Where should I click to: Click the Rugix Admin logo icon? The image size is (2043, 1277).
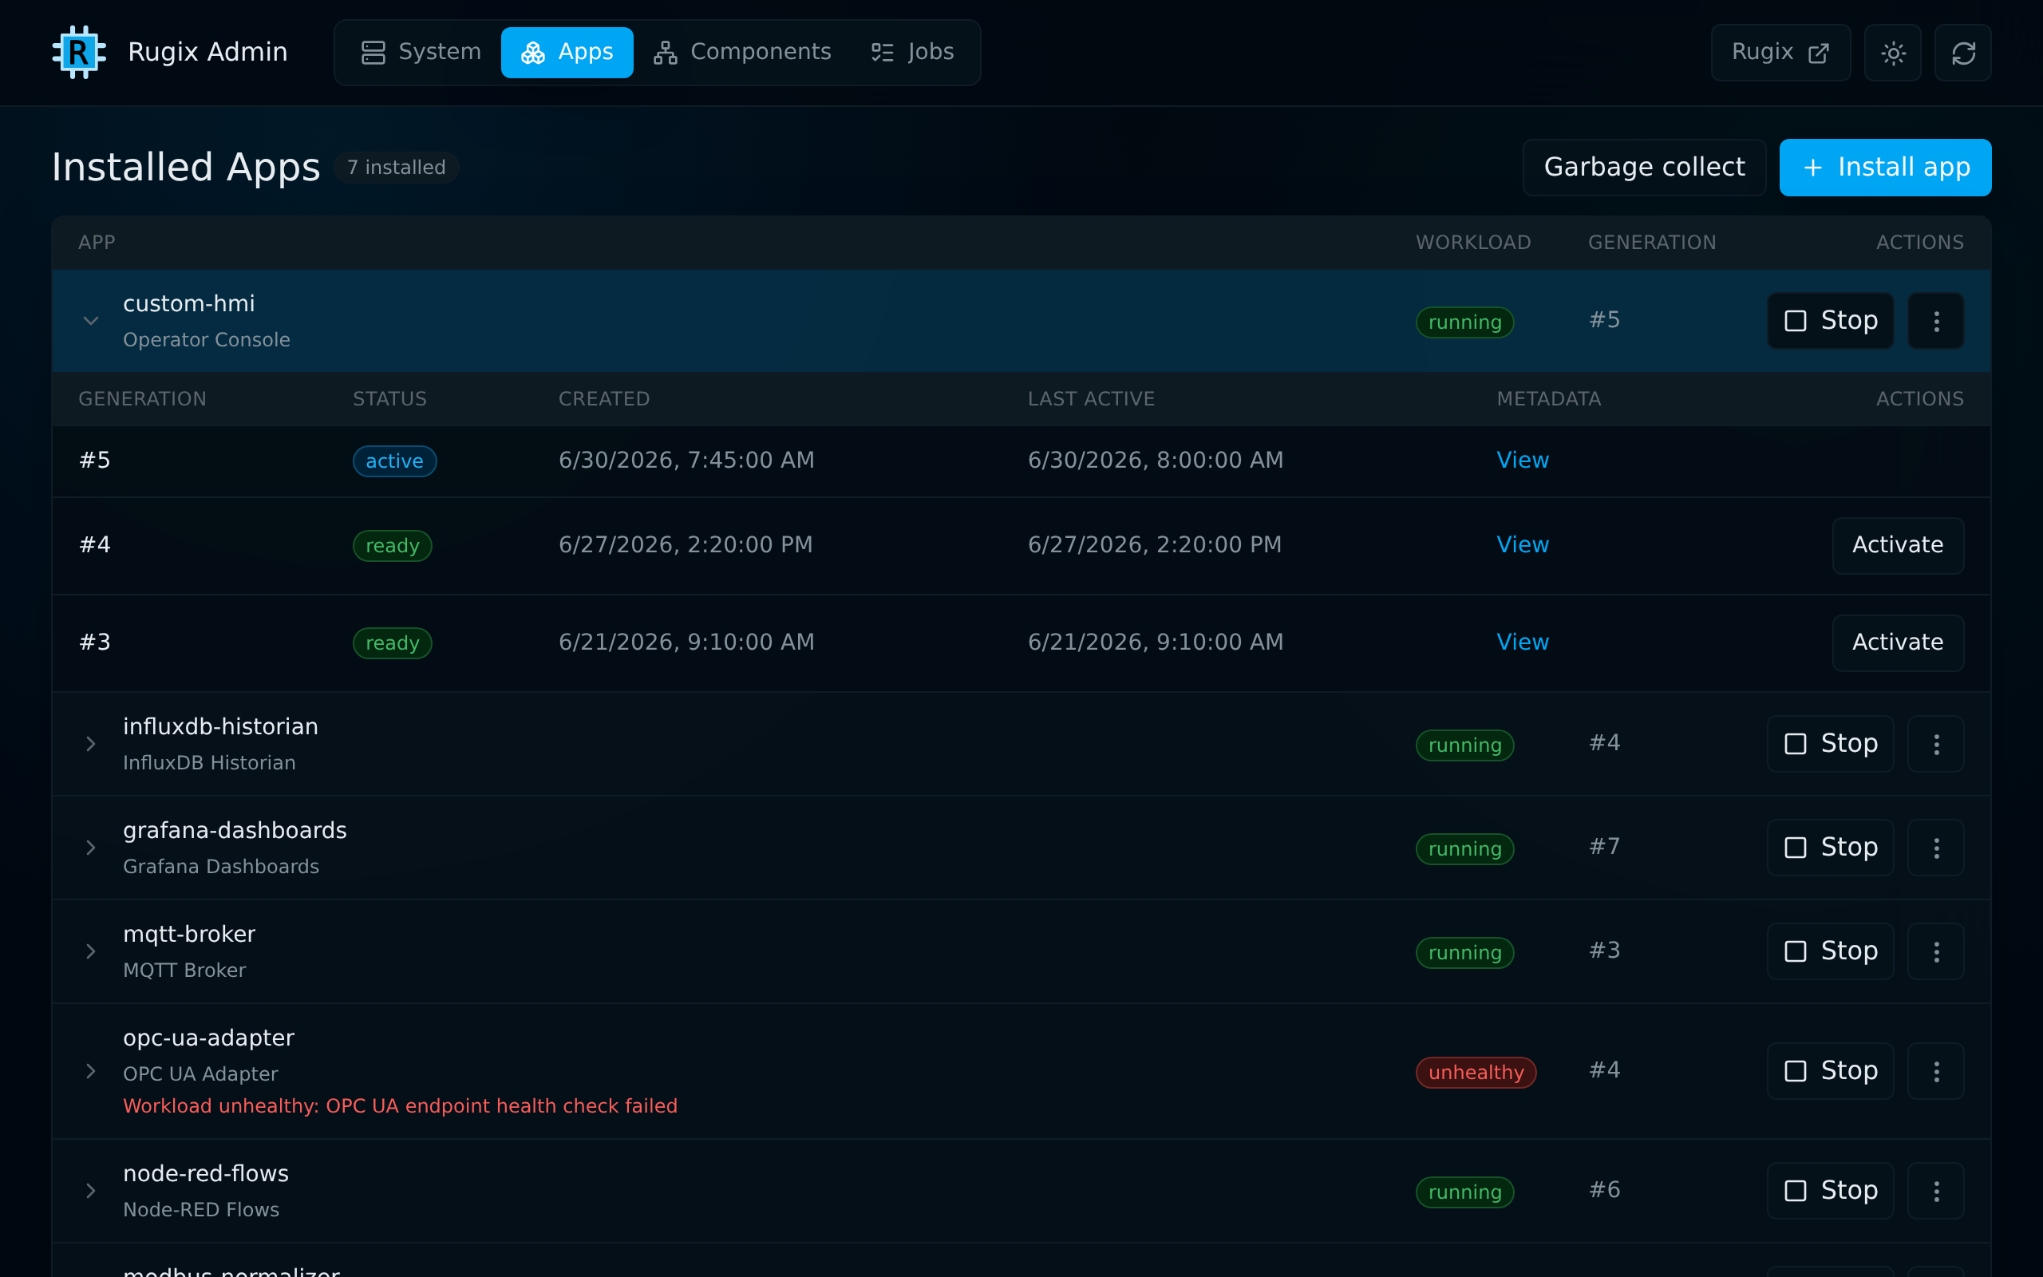[78, 53]
